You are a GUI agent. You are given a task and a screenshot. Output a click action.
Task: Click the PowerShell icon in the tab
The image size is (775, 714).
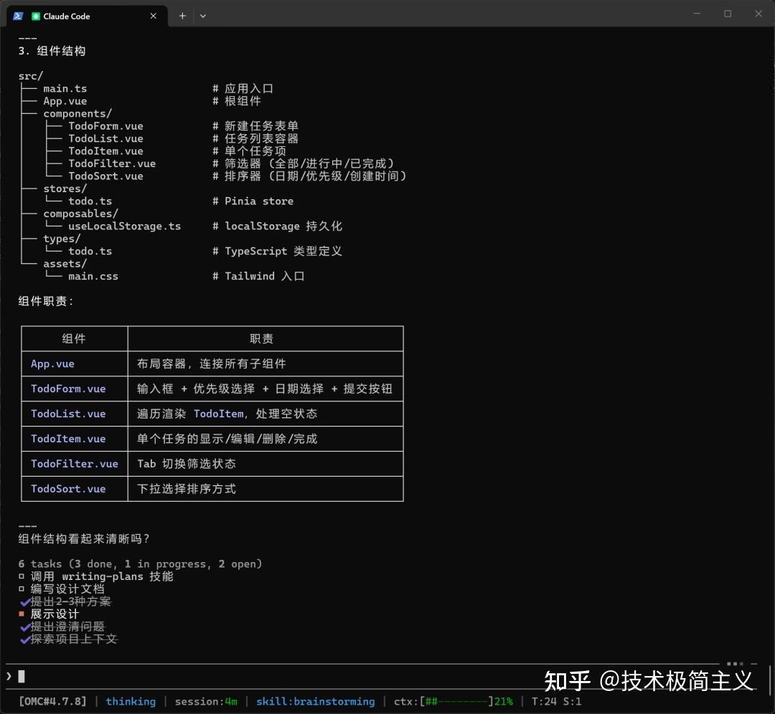(18, 16)
